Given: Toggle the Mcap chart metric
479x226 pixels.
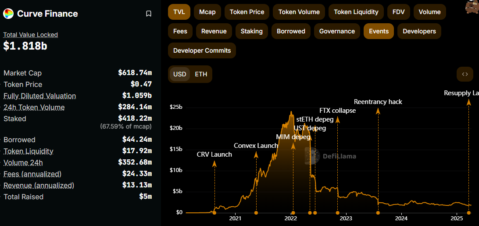Looking at the screenshot, I should point(207,12).
